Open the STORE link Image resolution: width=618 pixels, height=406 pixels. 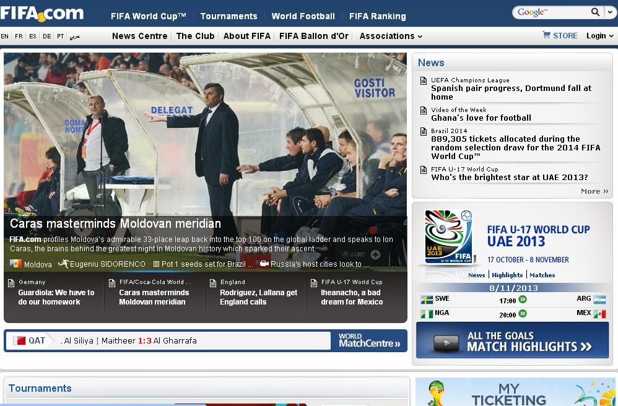pyautogui.click(x=565, y=36)
